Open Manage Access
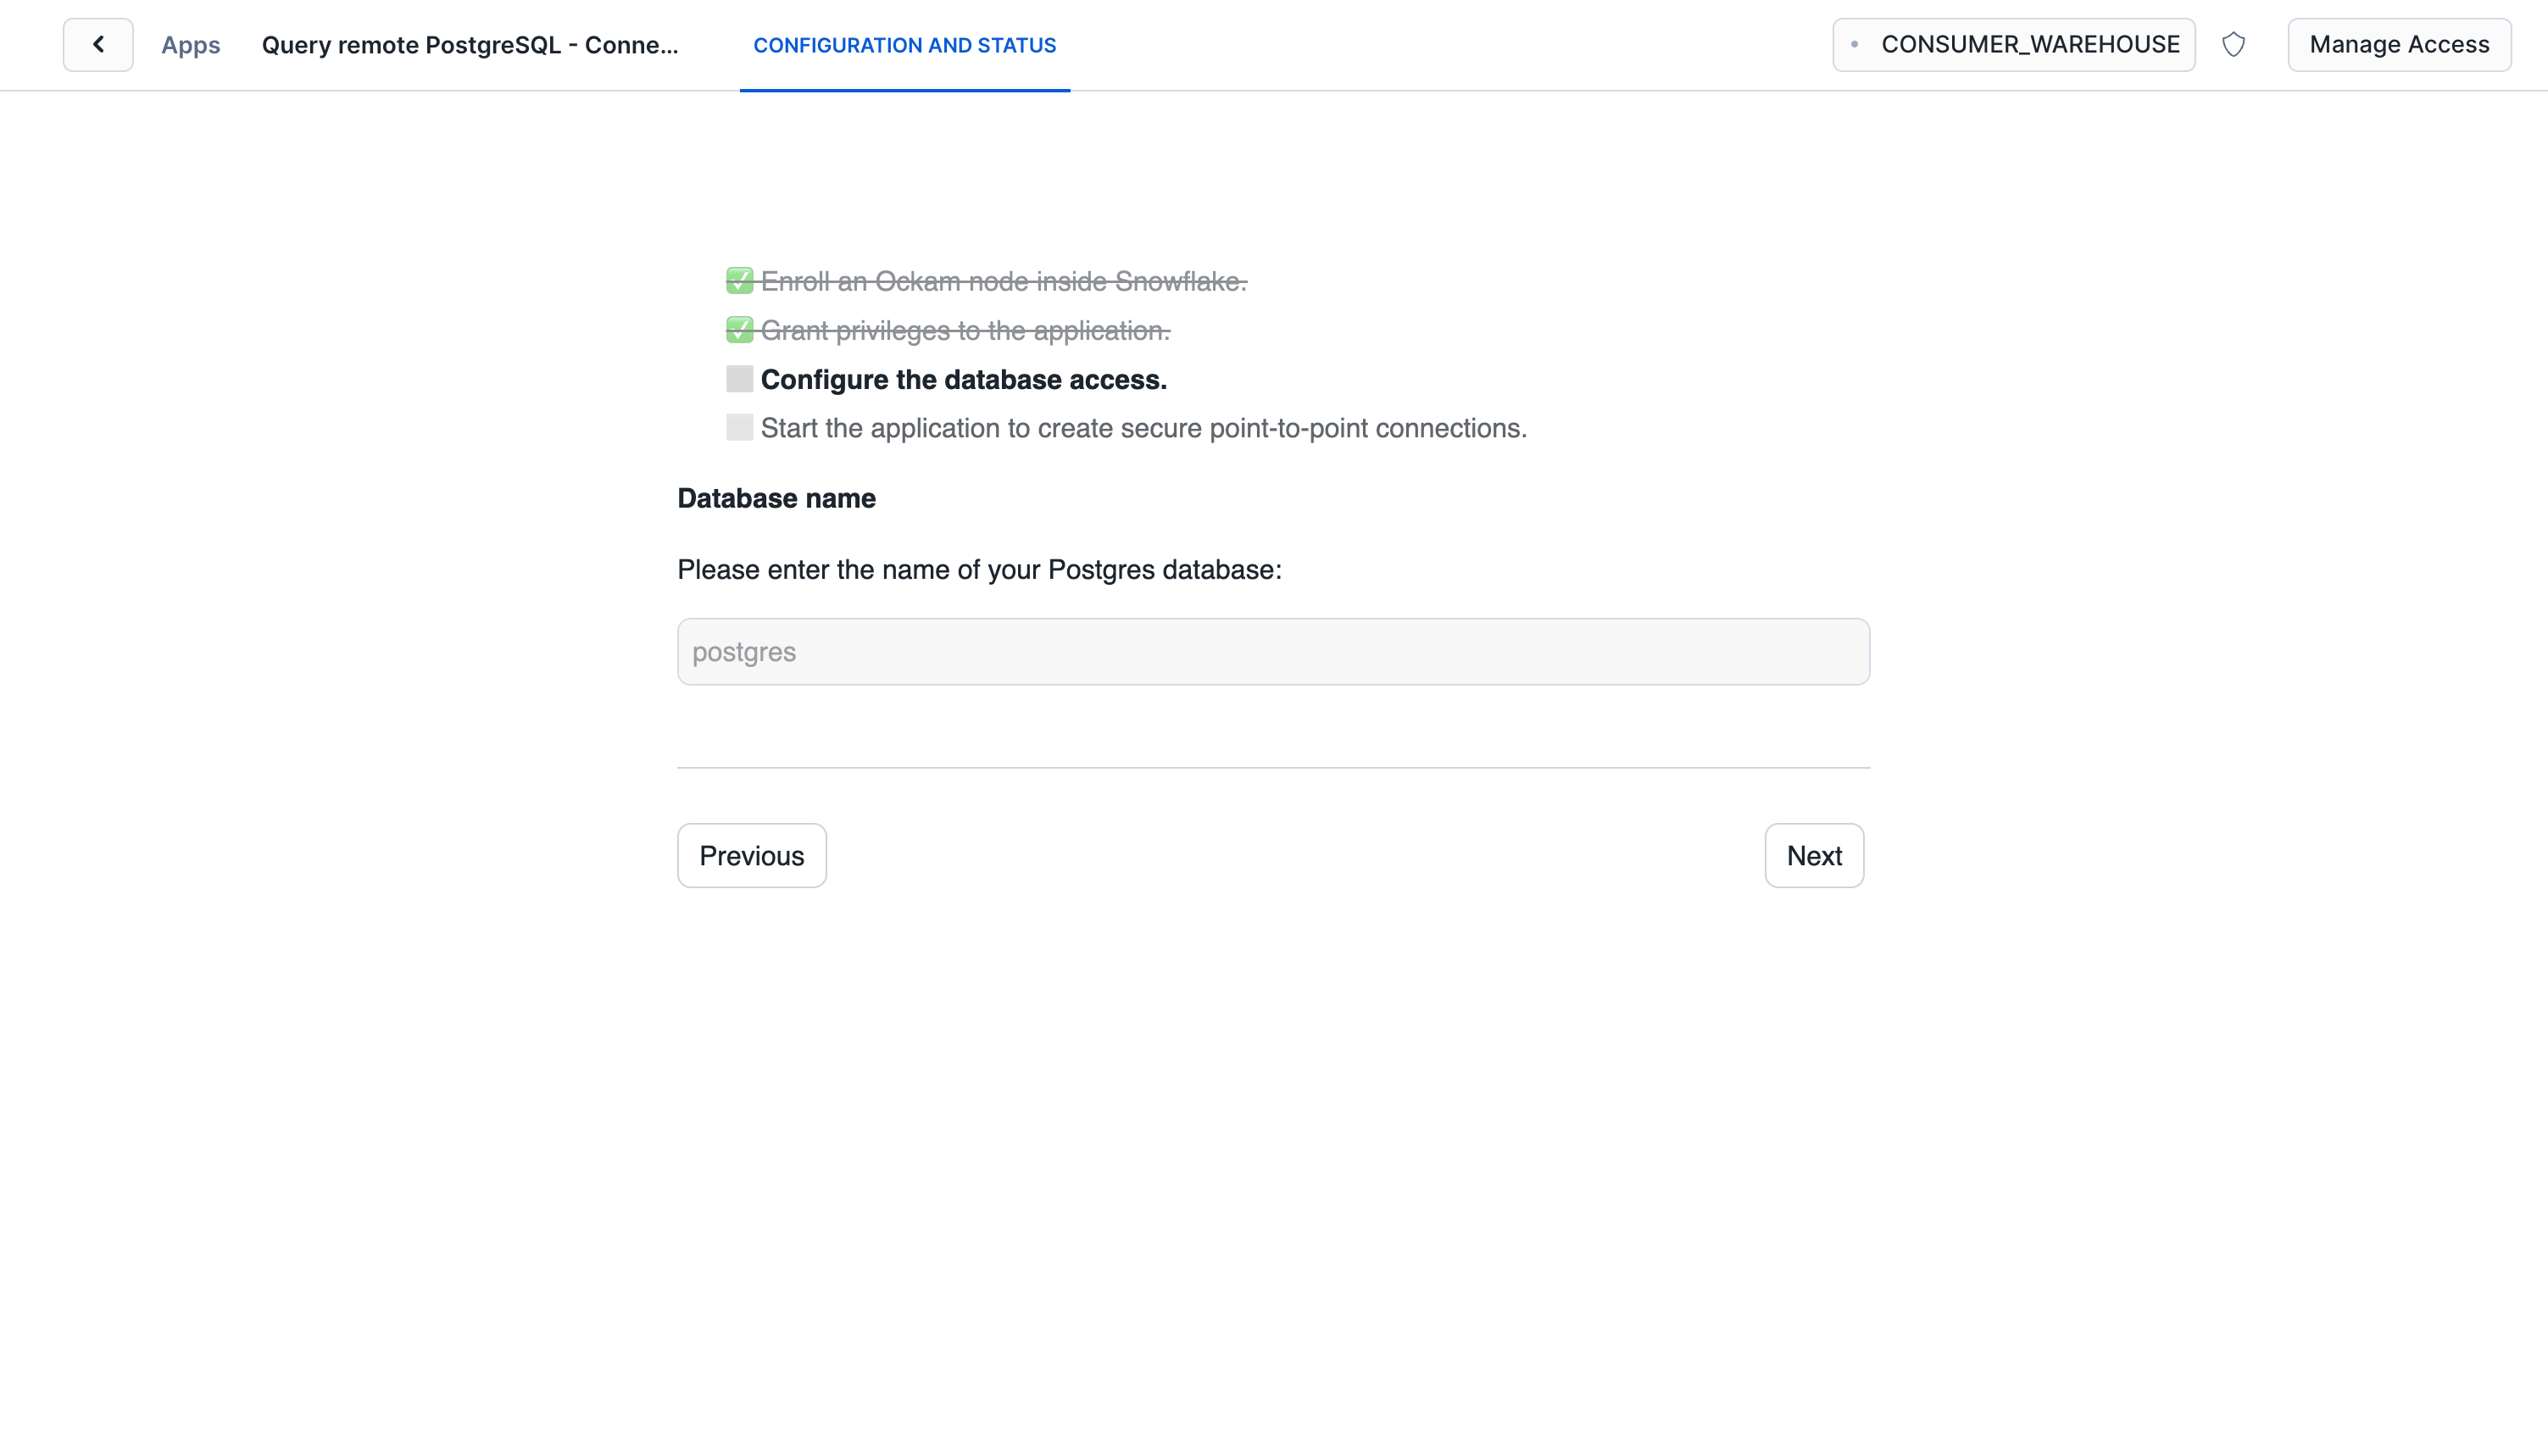Image resolution: width=2548 pixels, height=1456 pixels. (x=2398, y=44)
